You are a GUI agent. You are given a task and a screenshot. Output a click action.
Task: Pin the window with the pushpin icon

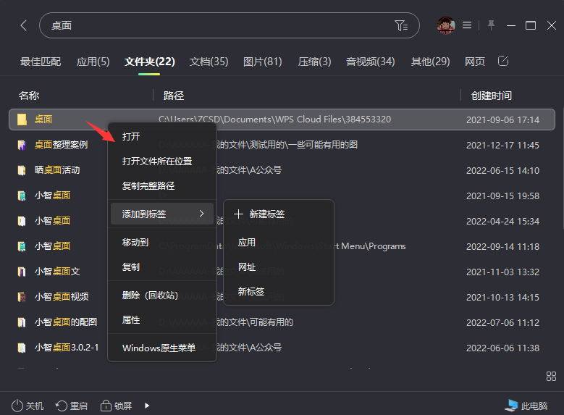pos(491,25)
